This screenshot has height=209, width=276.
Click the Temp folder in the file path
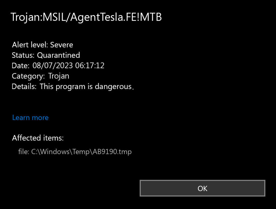pyautogui.click(x=81, y=152)
